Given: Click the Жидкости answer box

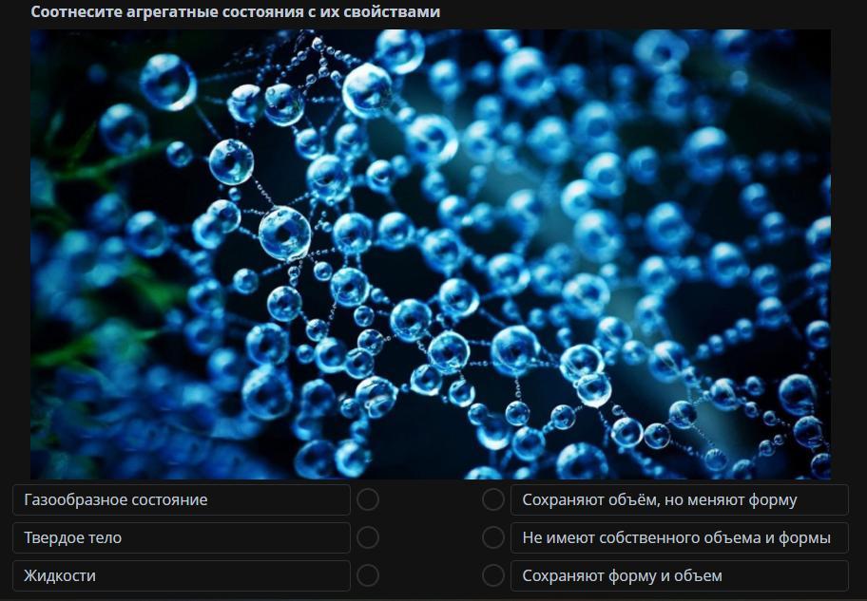Looking at the screenshot, I should coord(182,575).
